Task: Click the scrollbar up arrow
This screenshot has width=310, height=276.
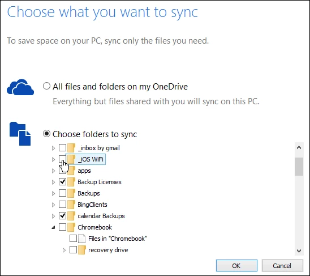Action: coord(299,147)
